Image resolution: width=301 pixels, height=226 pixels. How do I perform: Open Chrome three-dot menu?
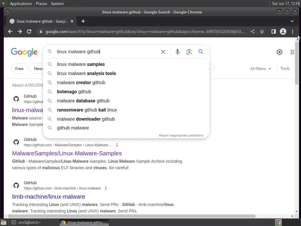pyautogui.click(x=292, y=31)
